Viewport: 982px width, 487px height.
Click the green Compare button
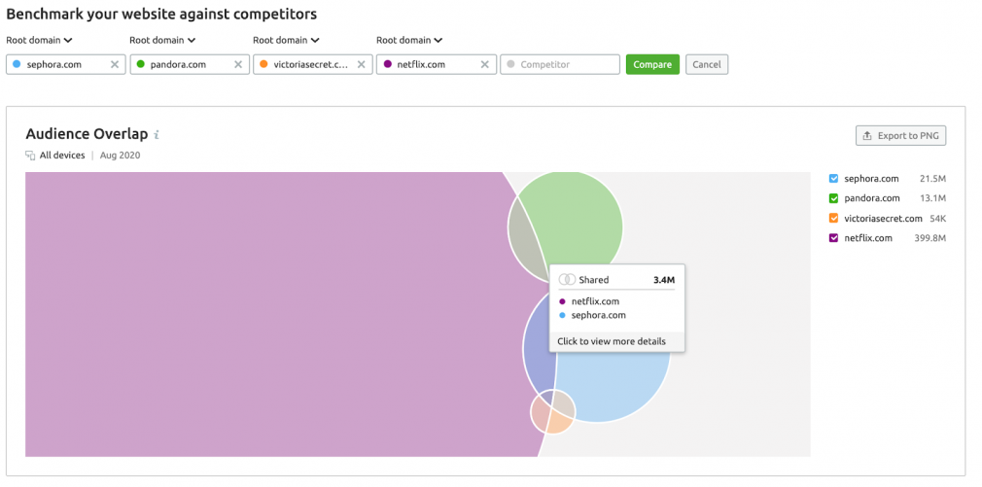coord(652,64)
